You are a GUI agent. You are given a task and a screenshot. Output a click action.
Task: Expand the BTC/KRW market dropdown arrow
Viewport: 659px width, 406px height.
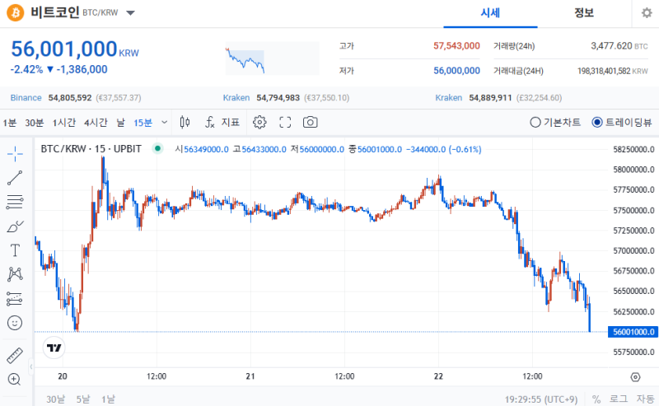(x=131, y=13)
